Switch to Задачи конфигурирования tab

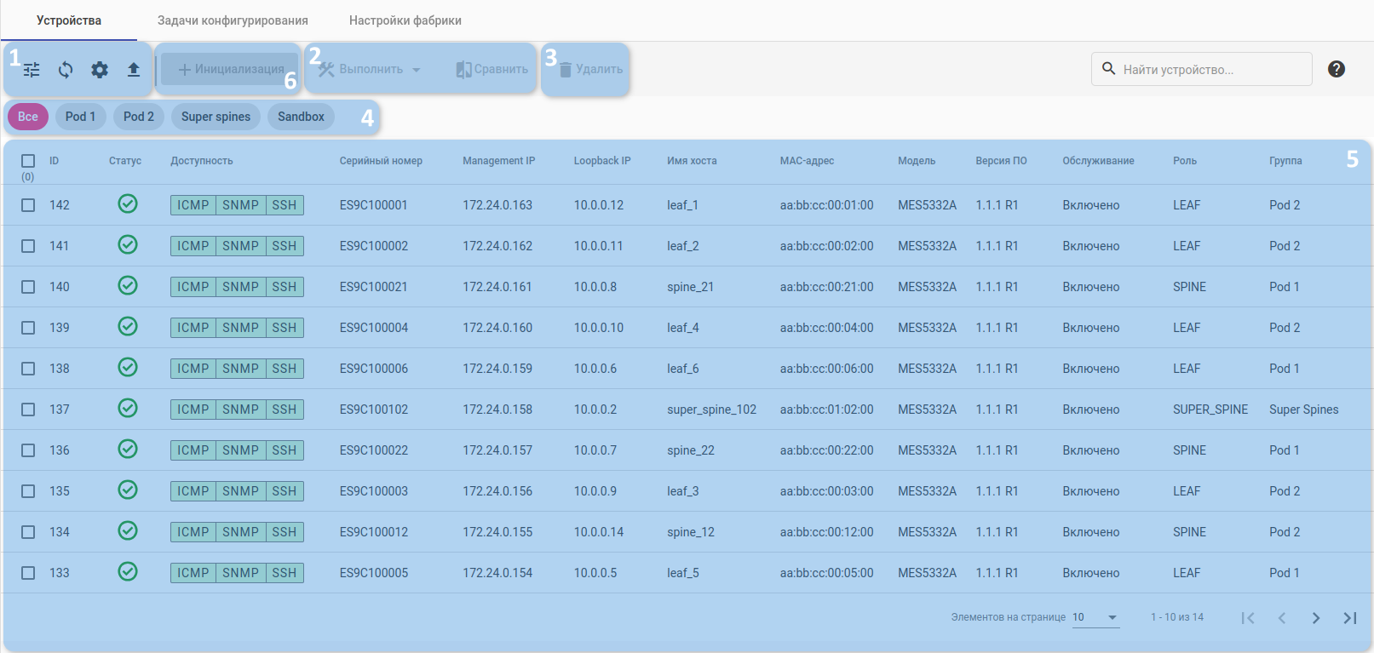[233, 20]
